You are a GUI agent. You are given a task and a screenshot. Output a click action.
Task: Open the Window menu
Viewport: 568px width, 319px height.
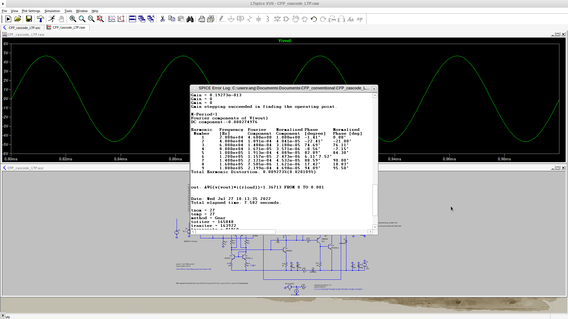82,11
